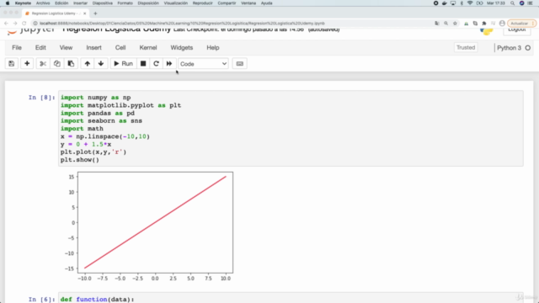
Task: Go back in browser history
Action: pyautogui.click(x=6, y=24)
